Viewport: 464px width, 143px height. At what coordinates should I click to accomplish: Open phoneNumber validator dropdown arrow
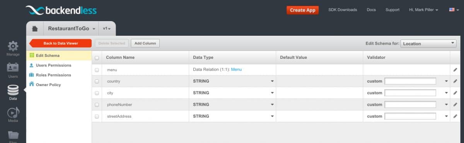[446, 105]
